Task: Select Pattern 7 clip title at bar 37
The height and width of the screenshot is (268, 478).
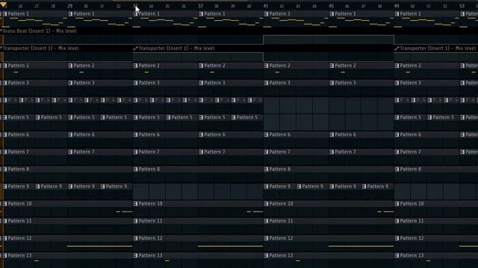Action: pos(214,152)
